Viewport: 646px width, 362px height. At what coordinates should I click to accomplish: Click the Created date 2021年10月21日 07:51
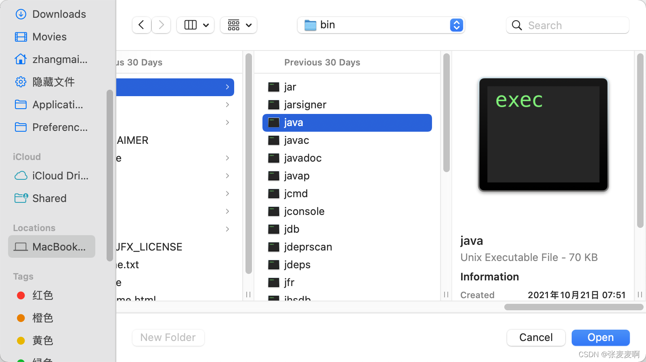tap(577, 295)
